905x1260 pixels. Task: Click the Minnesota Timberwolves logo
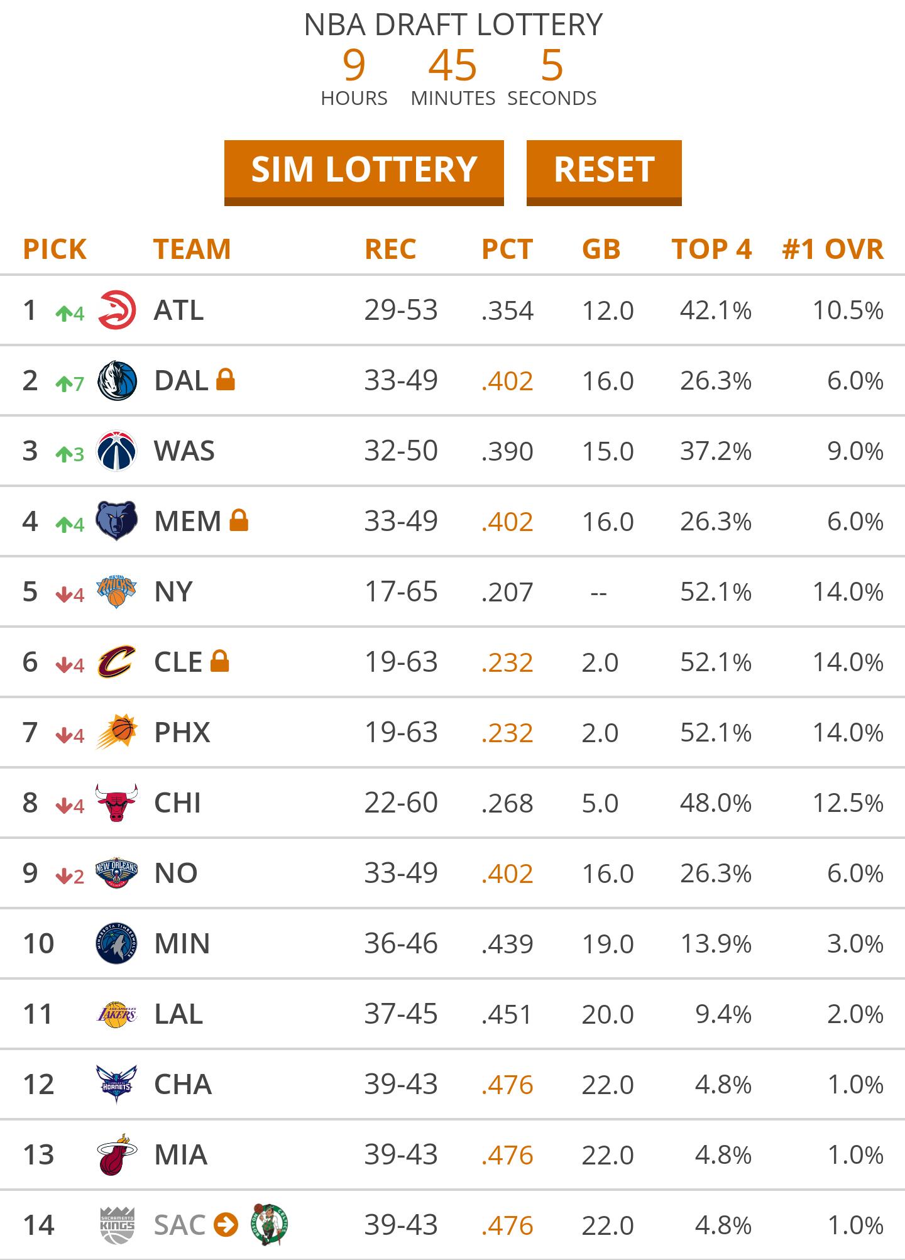117,943
